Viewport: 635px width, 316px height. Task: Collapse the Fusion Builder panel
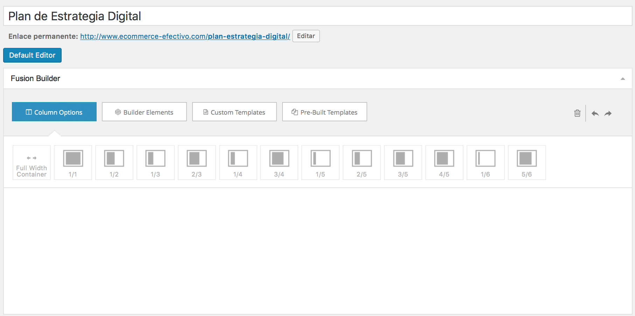[x=623, y=79]
